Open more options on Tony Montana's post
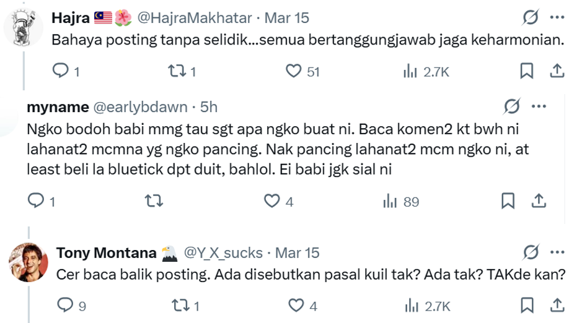This screenshot has height=323, width=582. tap(557, 252)
